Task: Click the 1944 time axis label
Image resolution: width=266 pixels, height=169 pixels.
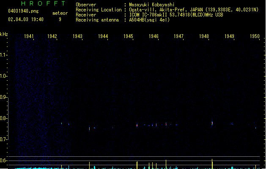Action: tap(103, 36)
